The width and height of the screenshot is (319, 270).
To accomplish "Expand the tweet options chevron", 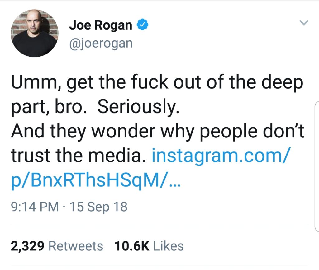I will (x=304, y=22).
